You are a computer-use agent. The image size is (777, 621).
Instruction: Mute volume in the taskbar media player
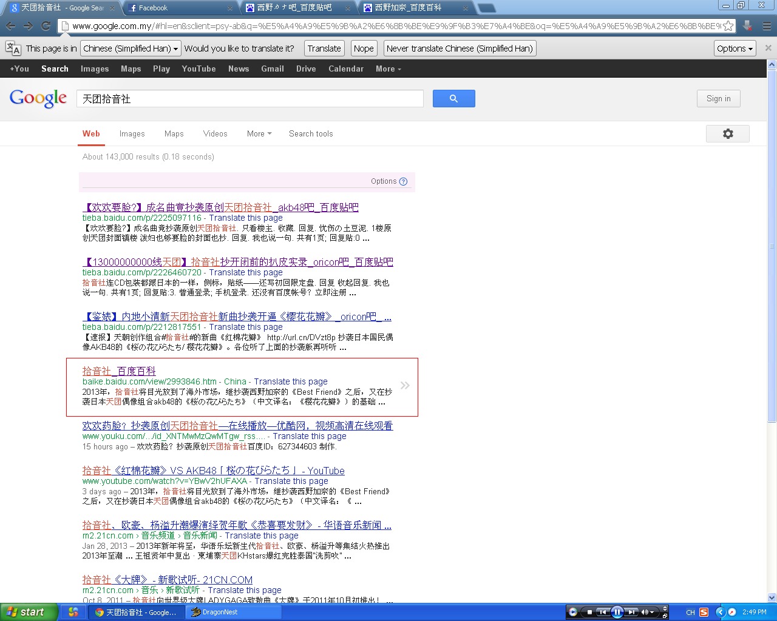point(645,612)
